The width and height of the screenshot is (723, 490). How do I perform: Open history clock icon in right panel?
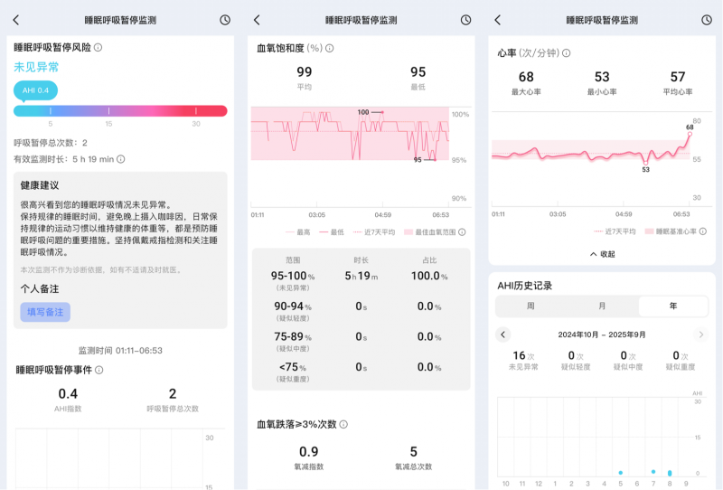click(706, 20)
